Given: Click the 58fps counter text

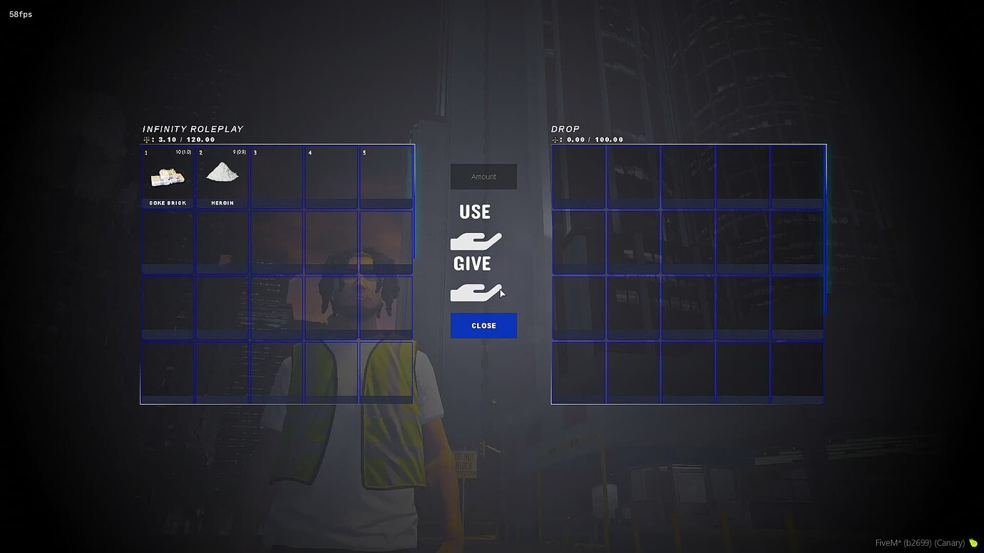Looking at the screenshot, I should [20, 13].
